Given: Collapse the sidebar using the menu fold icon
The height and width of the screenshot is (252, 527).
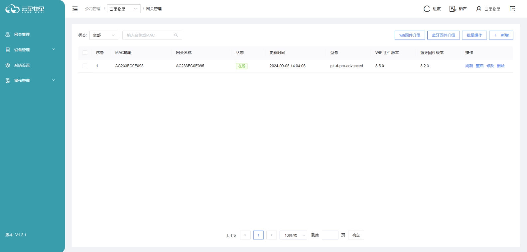Looking at the screenshot, I should tap(75, 9).
